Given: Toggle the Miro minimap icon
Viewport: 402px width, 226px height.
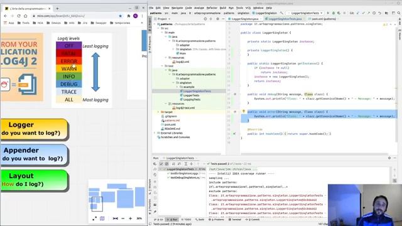Looking at the screenshot, I should point(102,218).
